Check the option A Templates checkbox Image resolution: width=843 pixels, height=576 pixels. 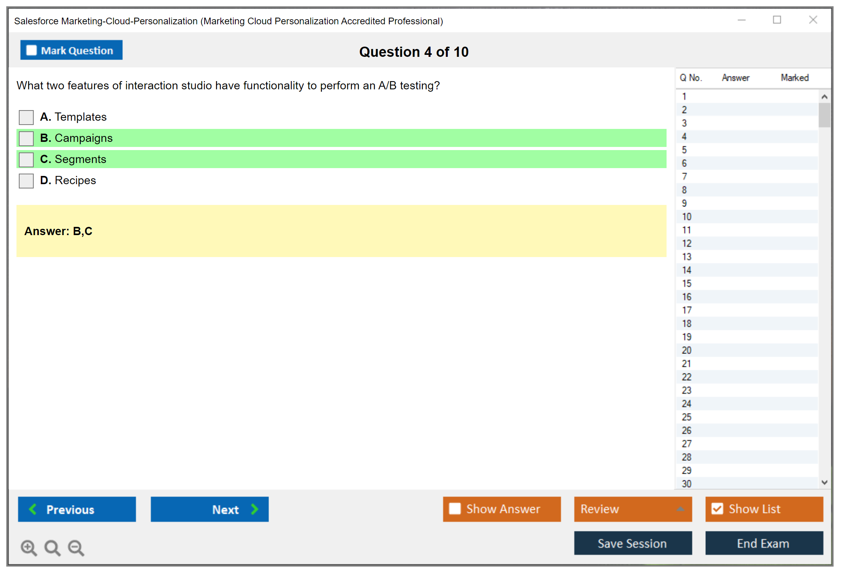click(x=26, y=117)
